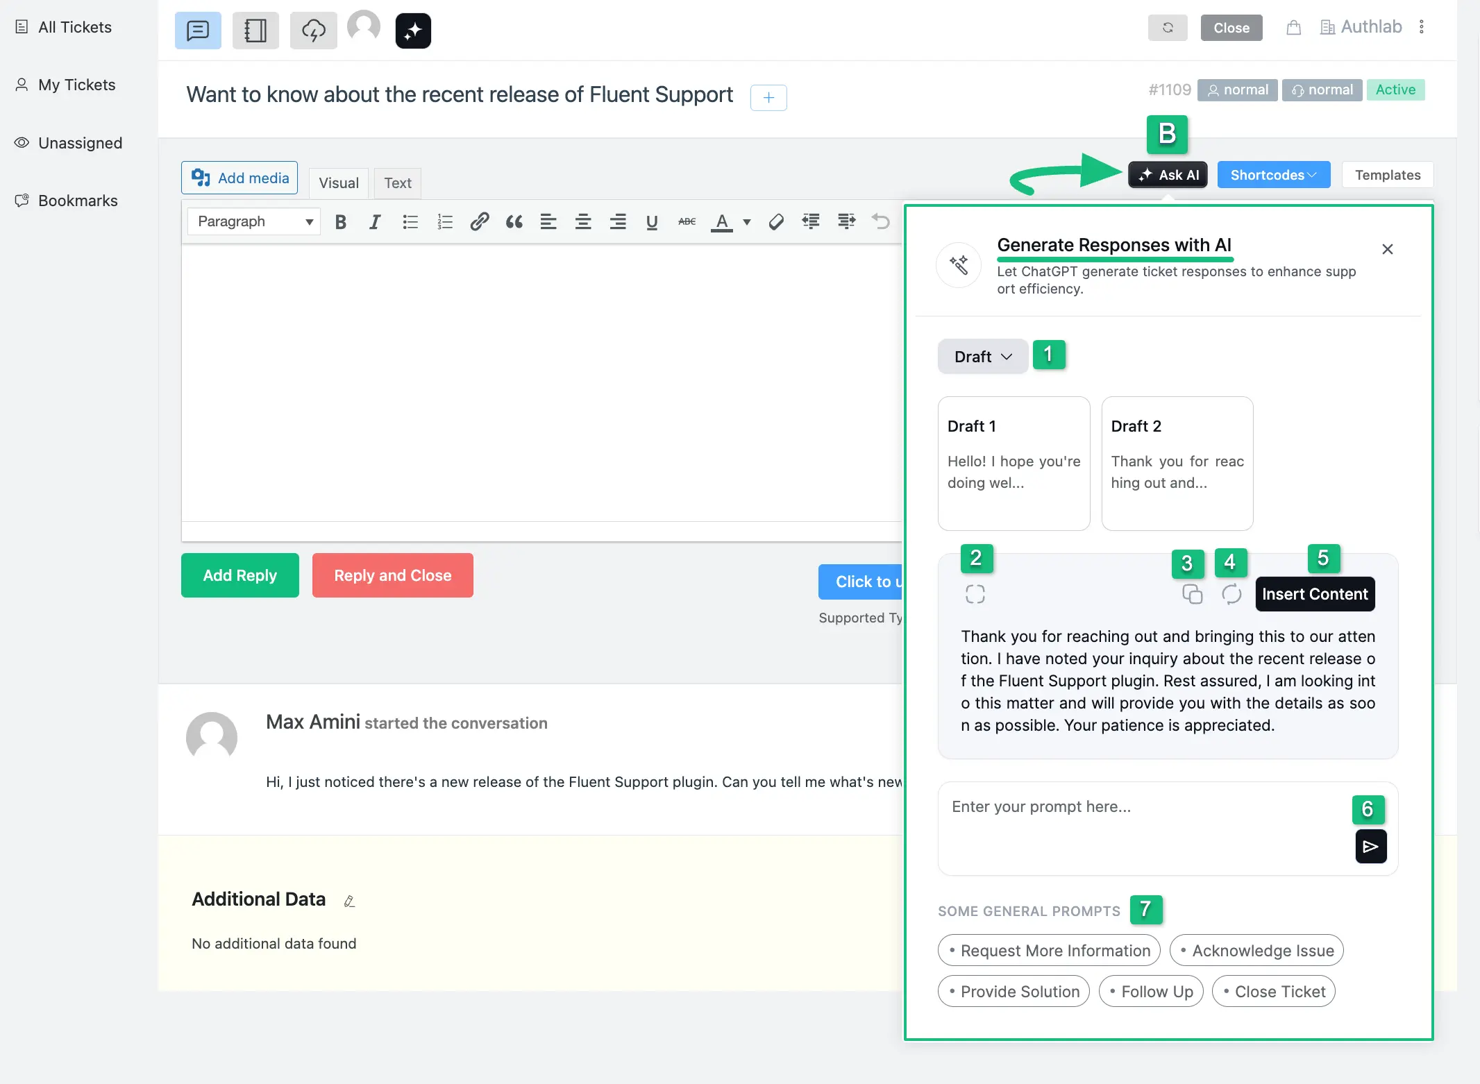Open the Shortcodes dropdown
Viewport: 1480px width, 1084px height.
[x=1273, y=175]
